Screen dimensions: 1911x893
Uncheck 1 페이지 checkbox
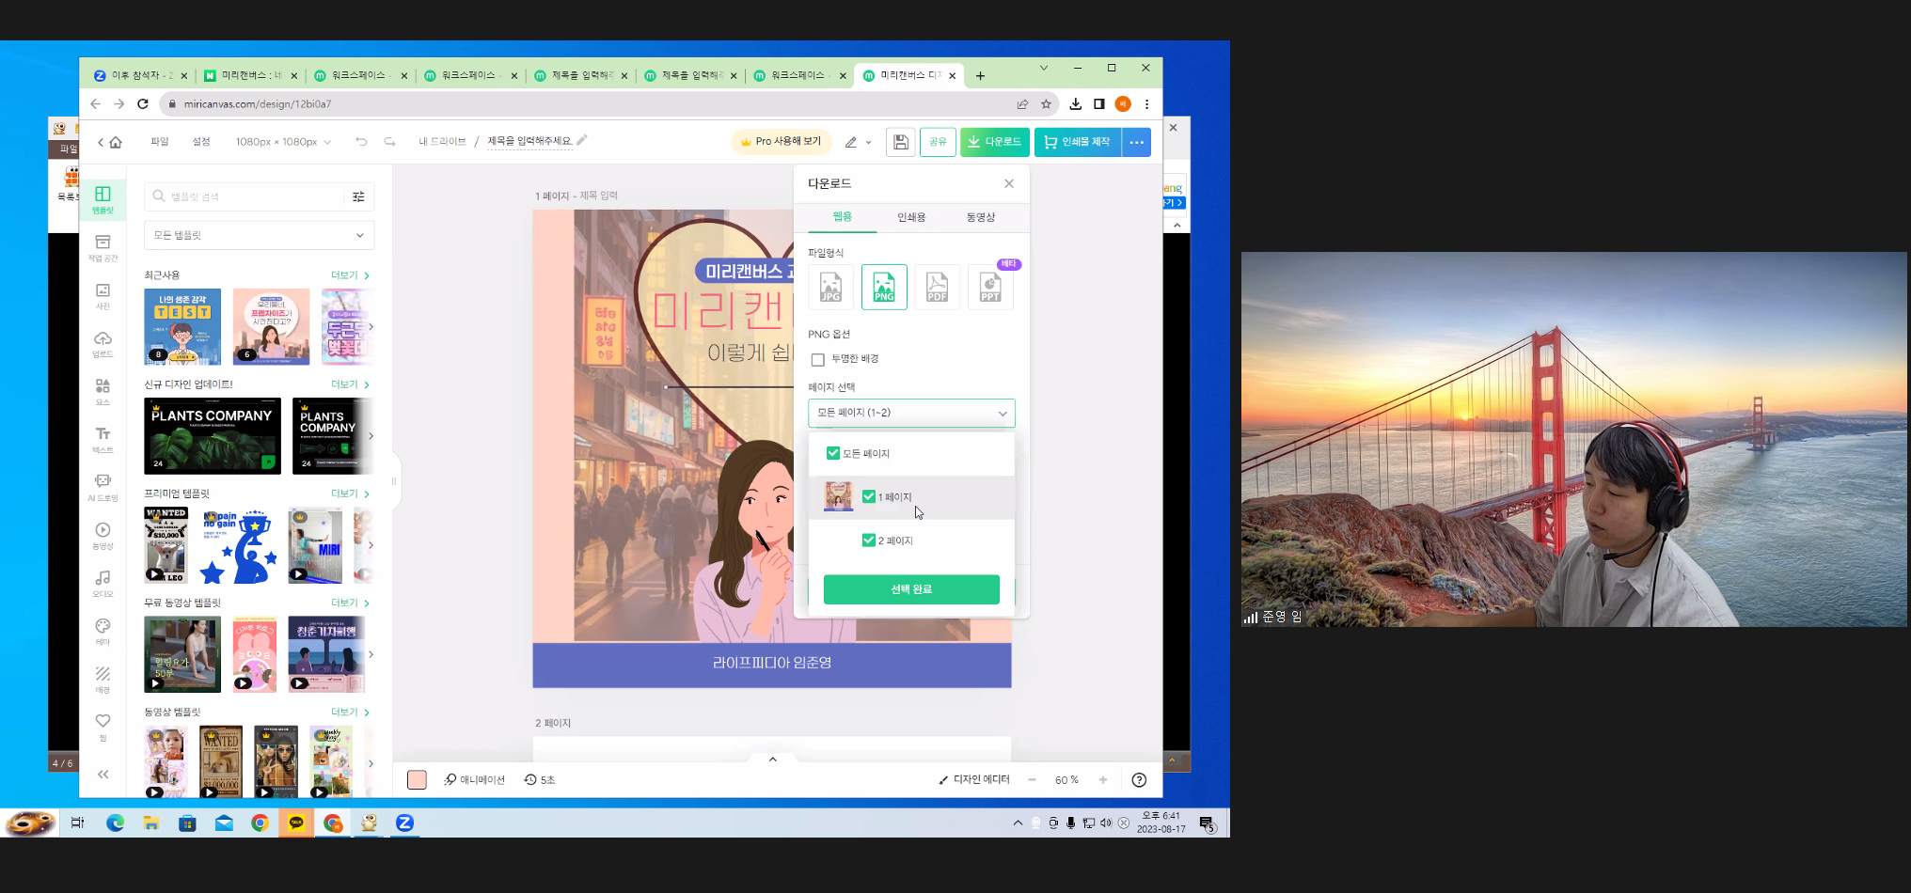click(869, 496)
